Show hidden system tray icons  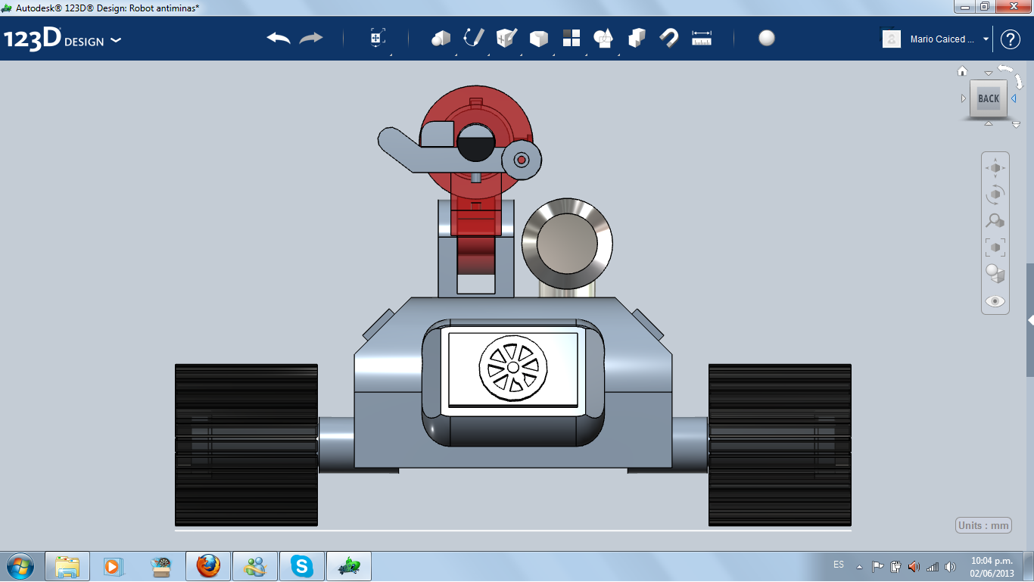859,566
